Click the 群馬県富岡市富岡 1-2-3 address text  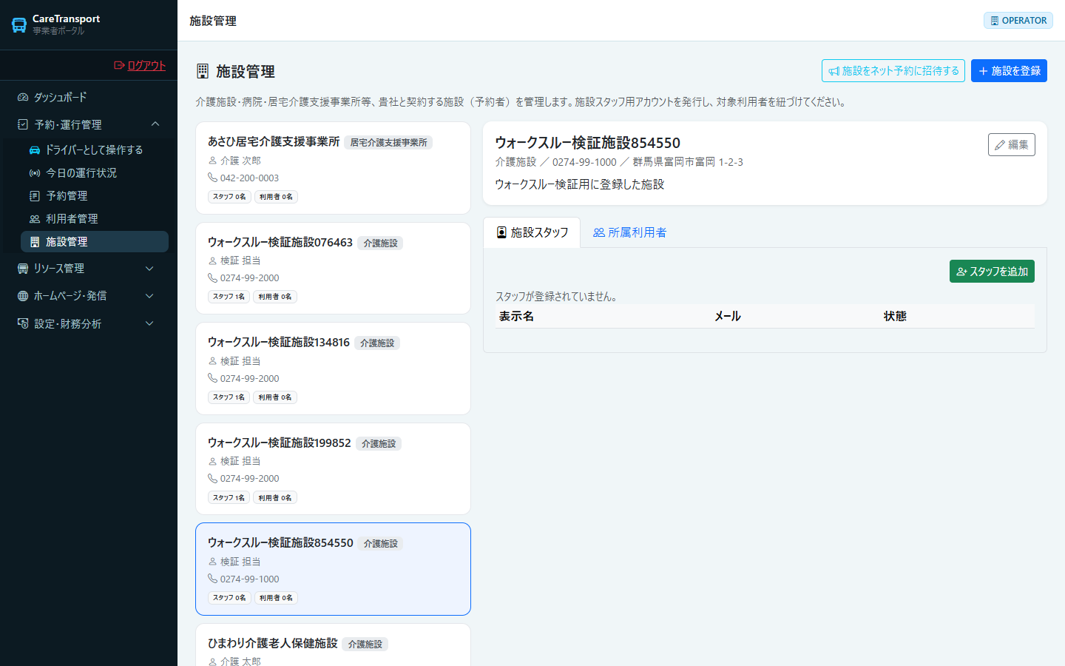tap(688, 162)
